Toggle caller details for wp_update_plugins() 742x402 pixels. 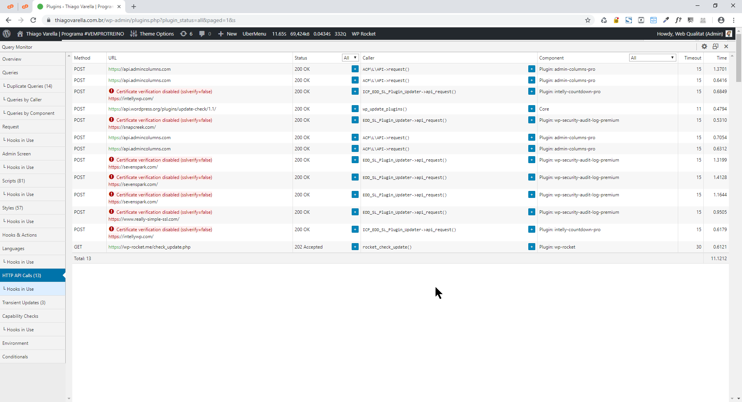pos(532,109)
